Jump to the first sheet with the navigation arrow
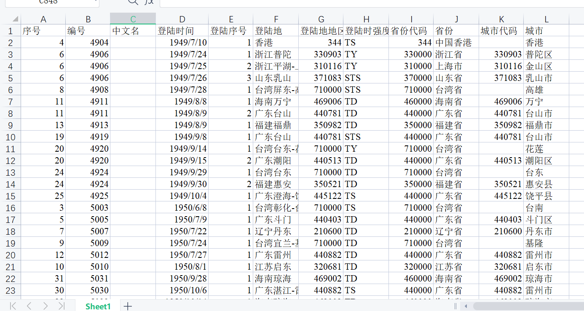Viewport: 584px width, 311px height. point(13,306)
